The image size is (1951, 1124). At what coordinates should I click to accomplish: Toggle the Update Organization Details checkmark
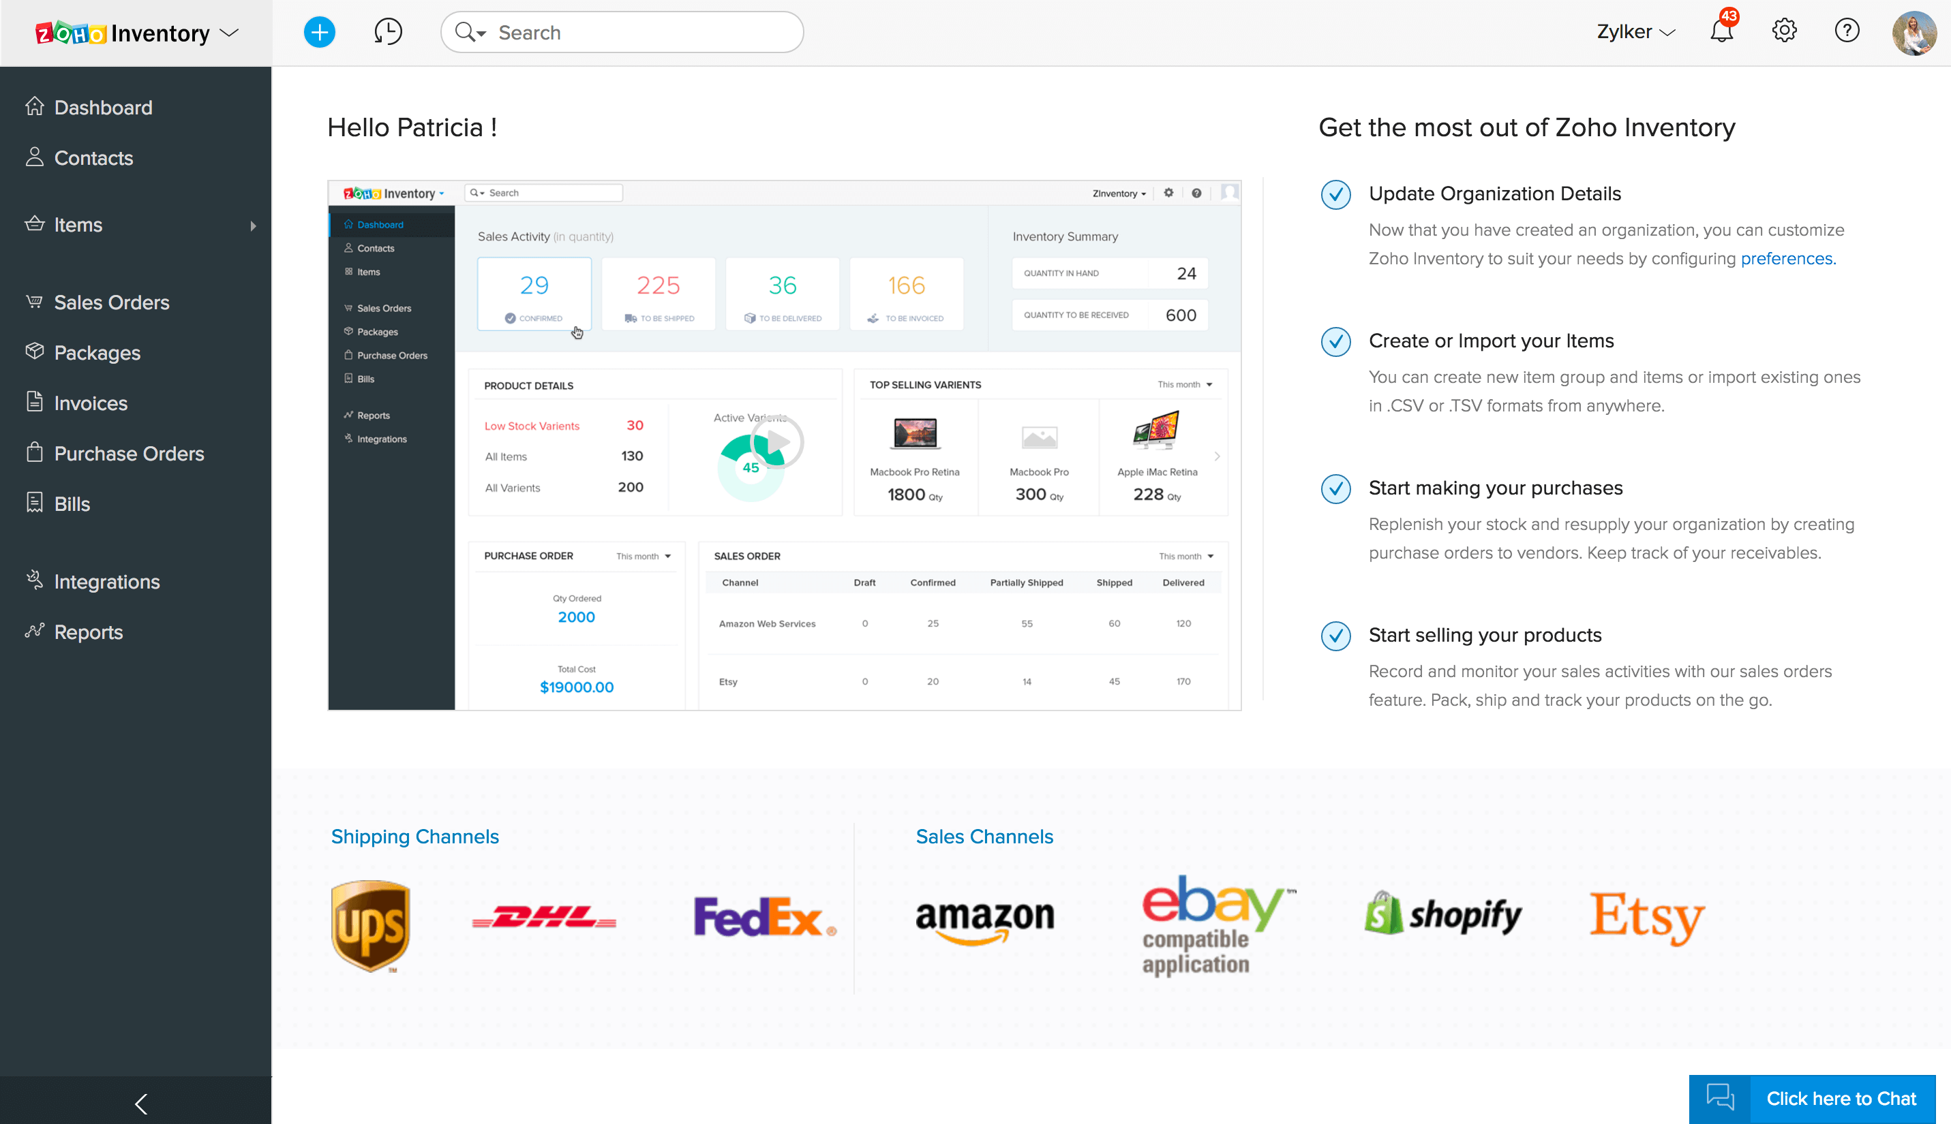click(x=1335, y=195)
